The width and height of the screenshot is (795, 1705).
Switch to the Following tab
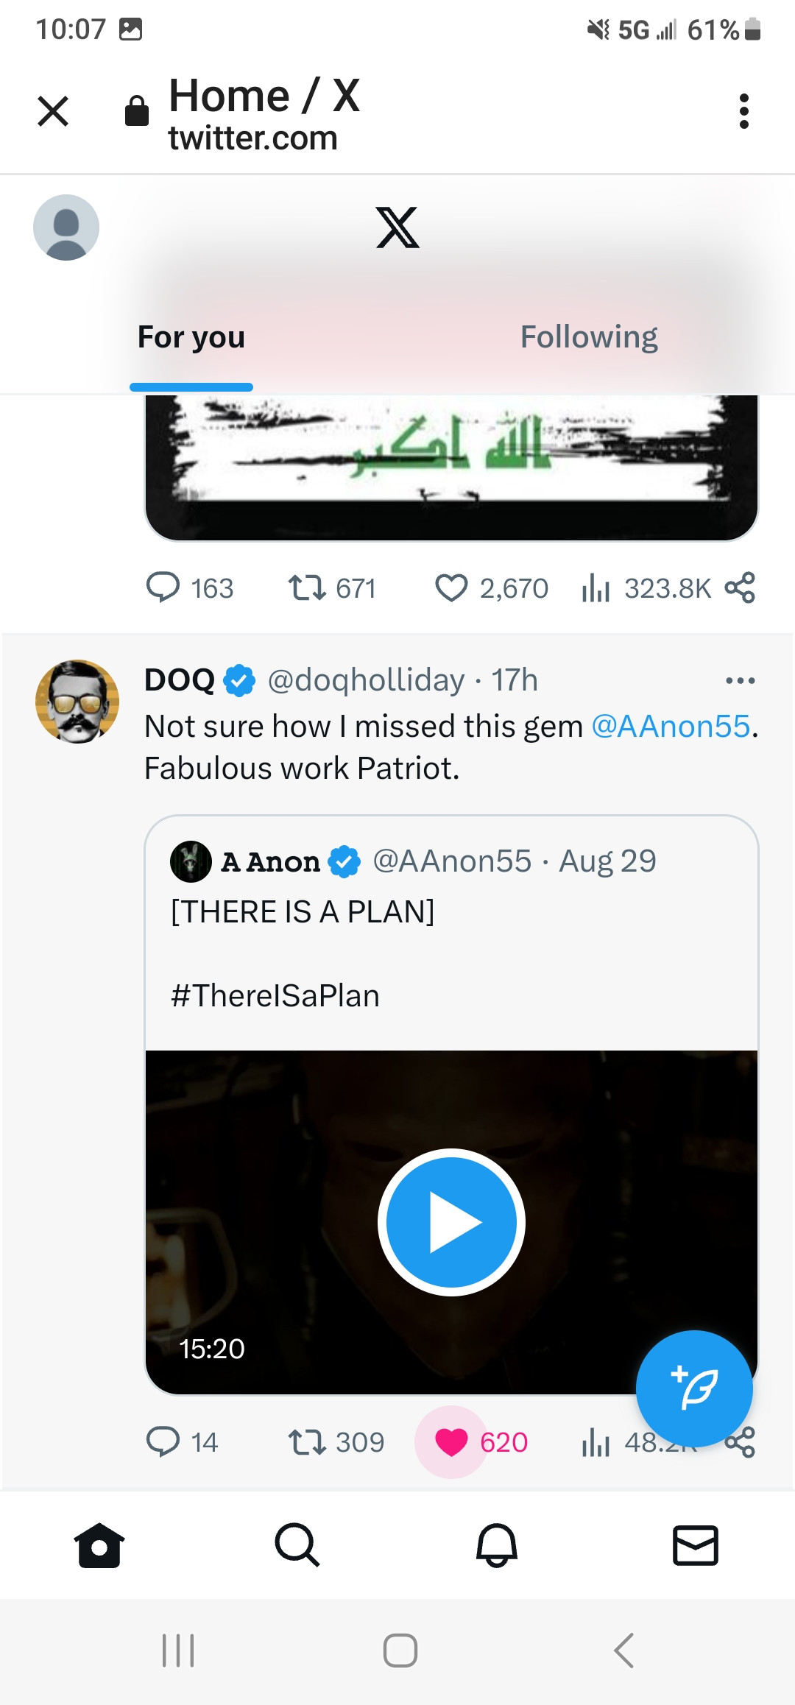(589, 337)
